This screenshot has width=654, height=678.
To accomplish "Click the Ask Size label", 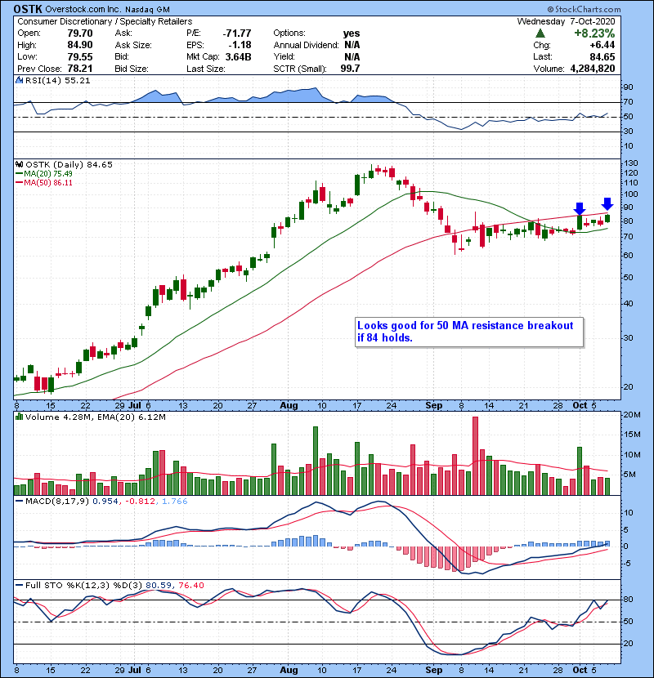I will [133, 45].
